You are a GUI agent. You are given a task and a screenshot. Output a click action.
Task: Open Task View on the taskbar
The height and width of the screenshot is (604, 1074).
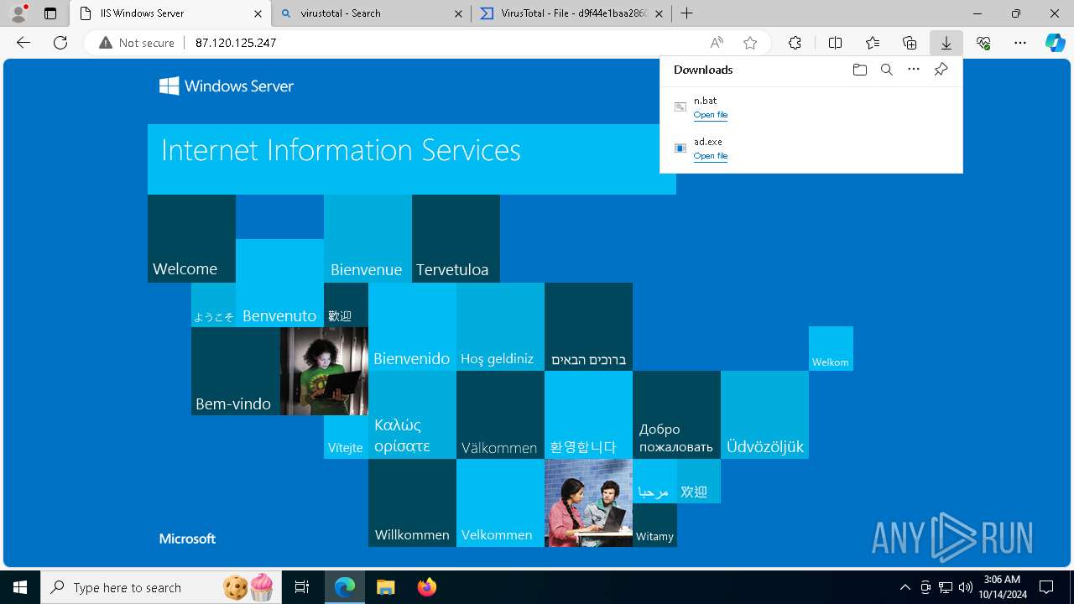(x=302, y=587)
